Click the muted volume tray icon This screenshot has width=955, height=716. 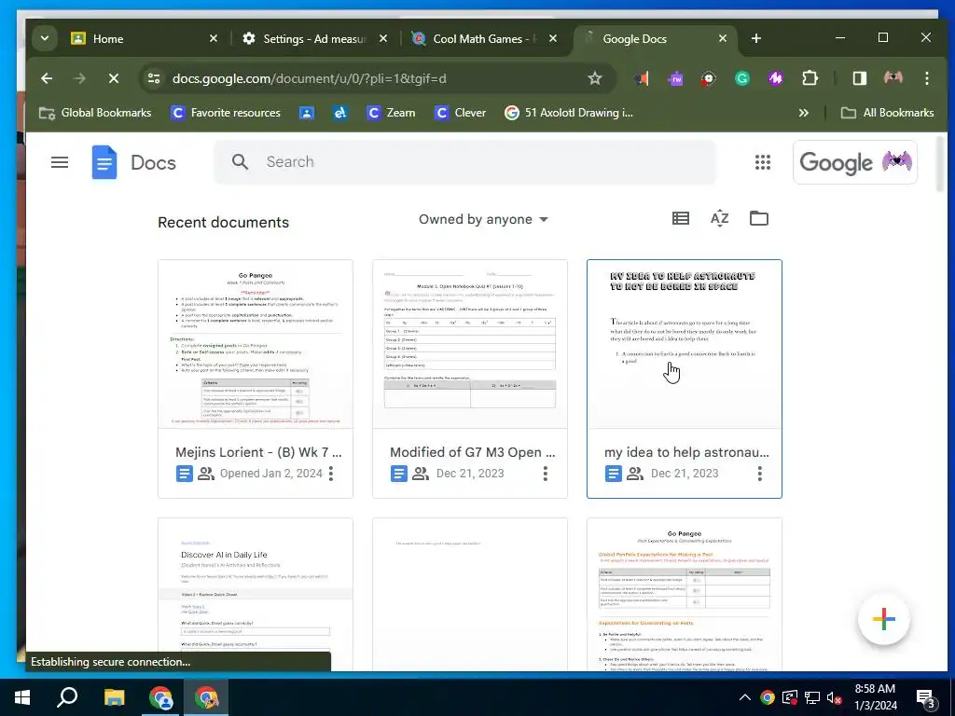coord(834,697)
